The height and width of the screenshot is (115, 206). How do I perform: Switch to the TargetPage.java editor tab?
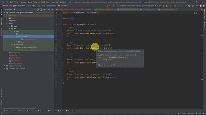click(x=148, y=10)
